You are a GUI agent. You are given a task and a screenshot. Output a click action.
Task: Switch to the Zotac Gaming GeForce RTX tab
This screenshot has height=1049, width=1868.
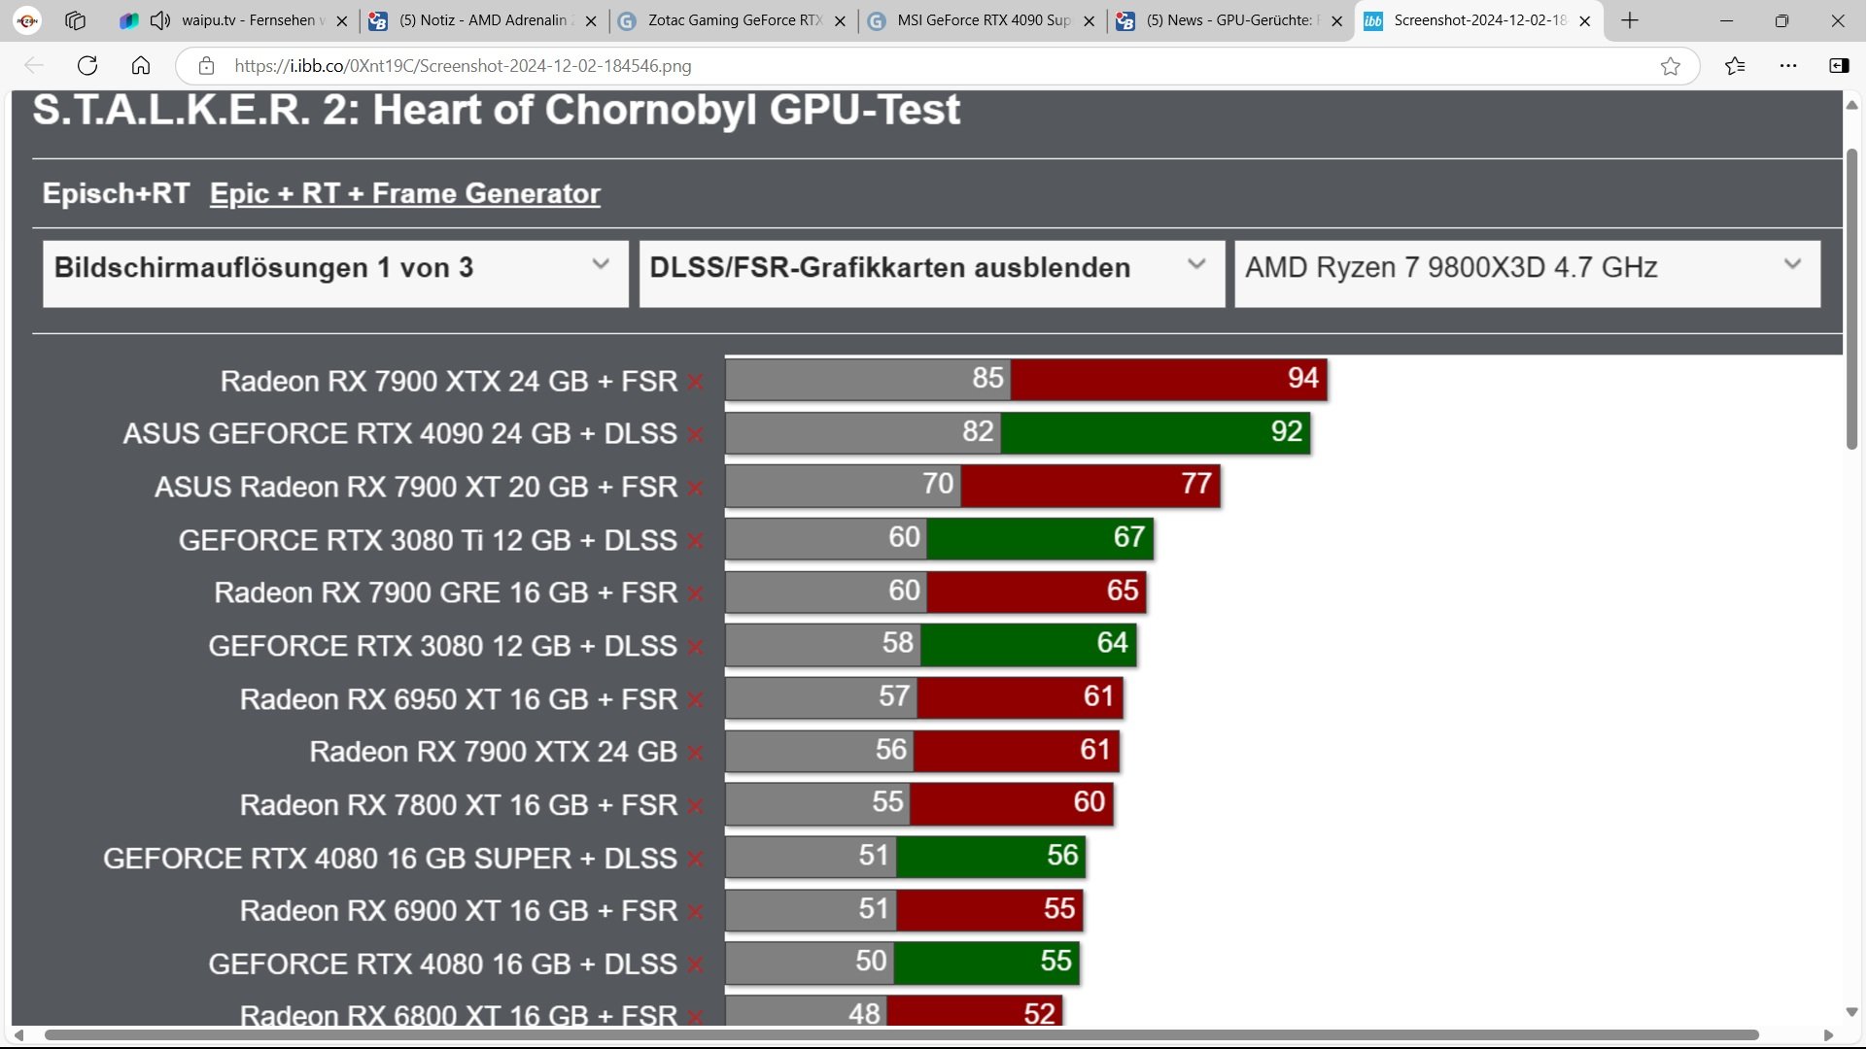[x=734, y=20]
